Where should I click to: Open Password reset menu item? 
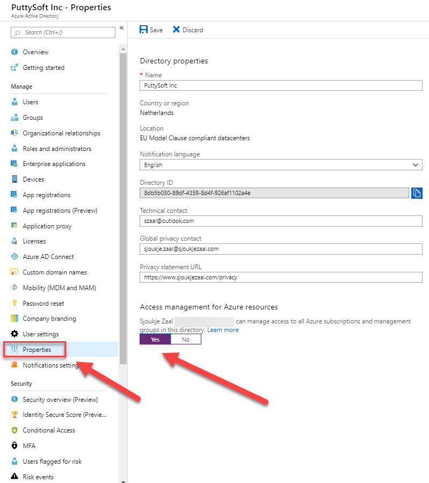[x=43, y=304]
